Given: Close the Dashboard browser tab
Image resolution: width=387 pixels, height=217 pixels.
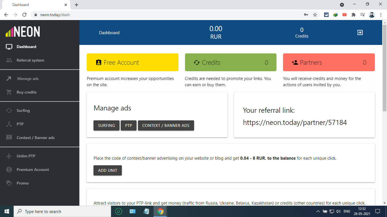Looking at the screenshot, I should [66, 5].
